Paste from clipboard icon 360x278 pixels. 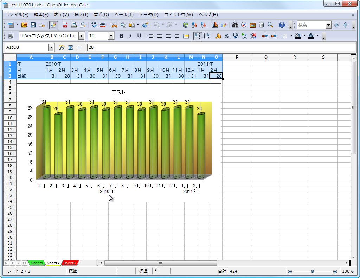[x=132, y=25]
